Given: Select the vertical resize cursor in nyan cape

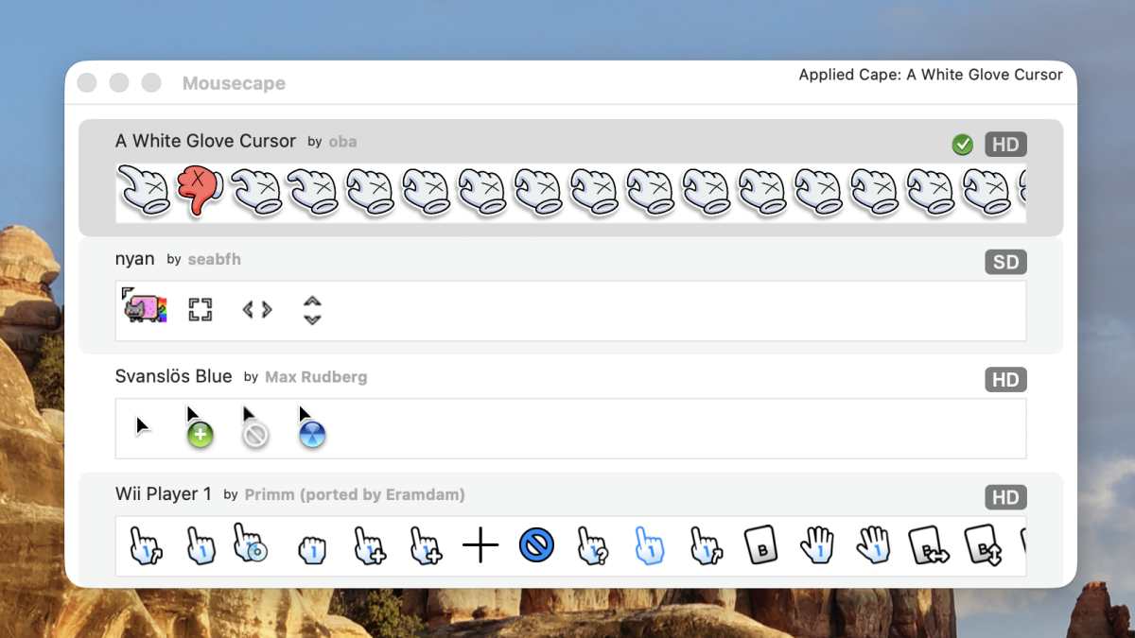Looking at the screenshot, I should point(312,309).
